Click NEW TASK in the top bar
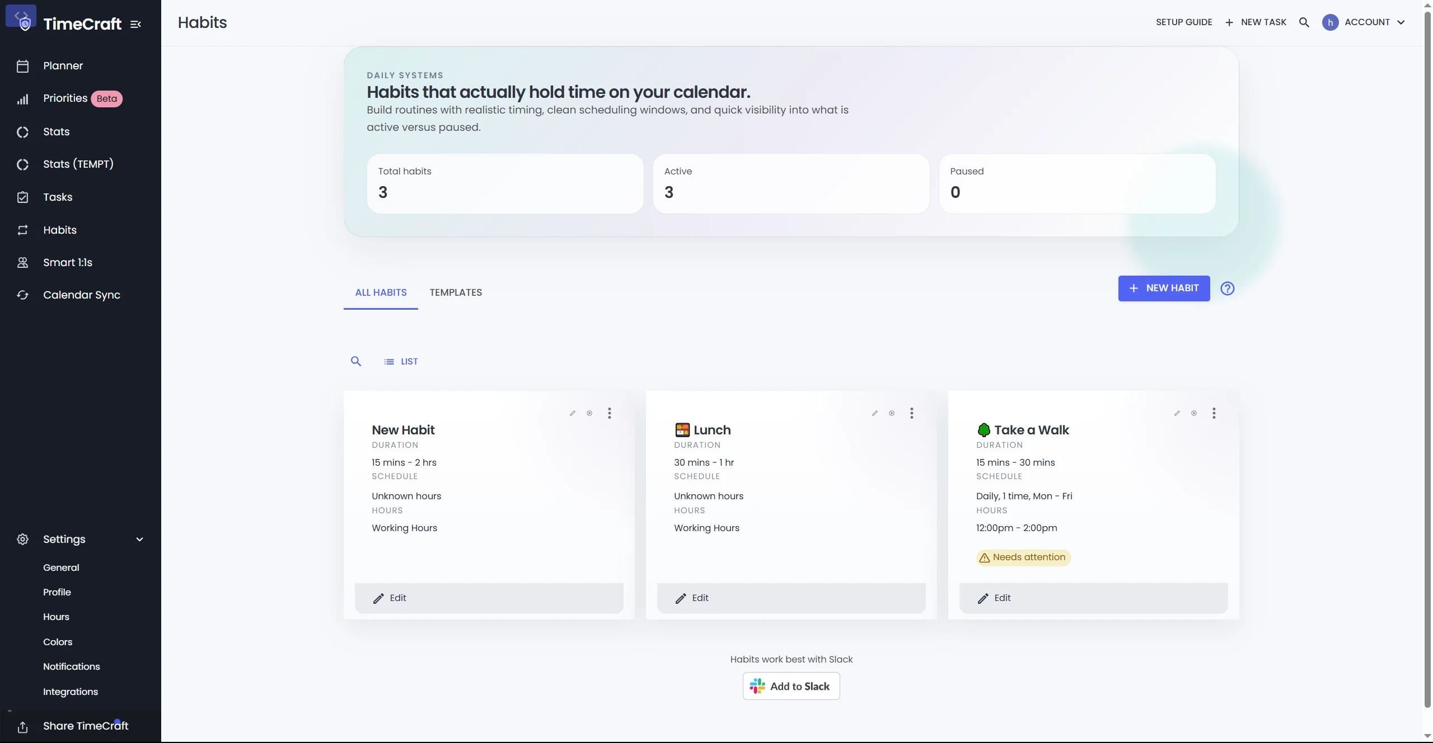The width and height of the screenshot is (1433, 743). click(1256, 22)
